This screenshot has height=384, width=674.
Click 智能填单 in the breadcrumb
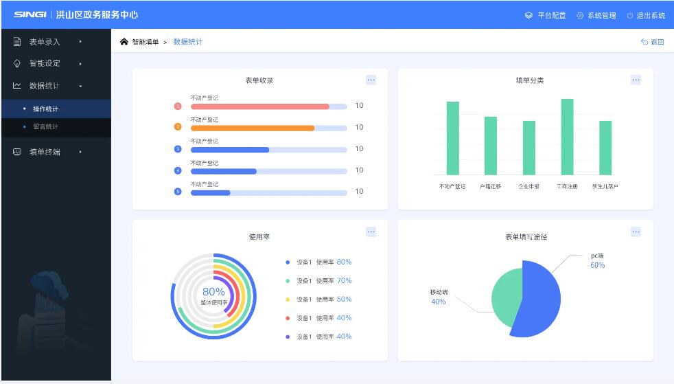[x=146, y=42]
